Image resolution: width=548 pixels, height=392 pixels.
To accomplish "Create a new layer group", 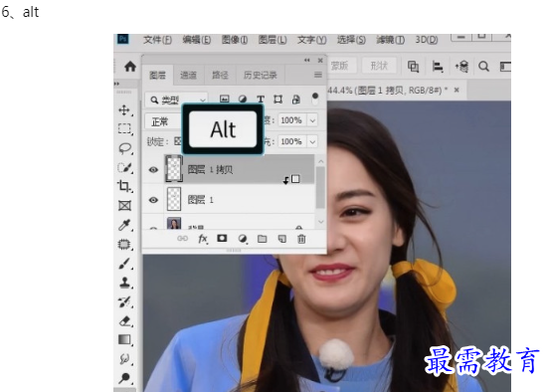I will point(263,239).
